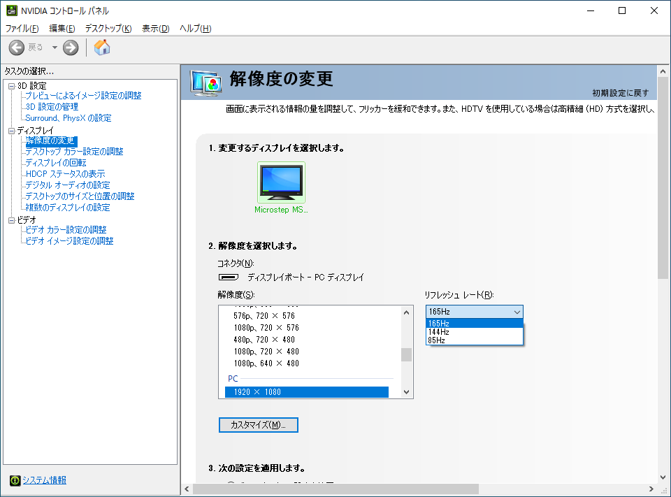Click horizontal scrollbar left arrow

point(187,489)
